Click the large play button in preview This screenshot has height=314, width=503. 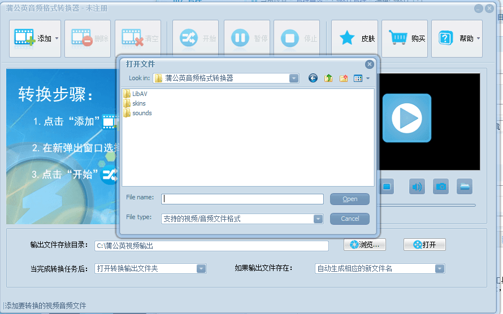point(407,118)
